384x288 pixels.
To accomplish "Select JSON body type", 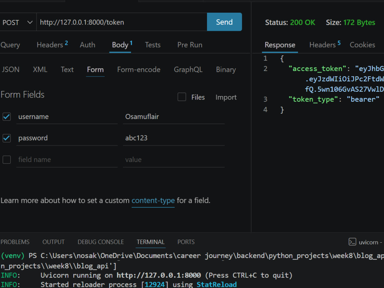I will (11, 70).
